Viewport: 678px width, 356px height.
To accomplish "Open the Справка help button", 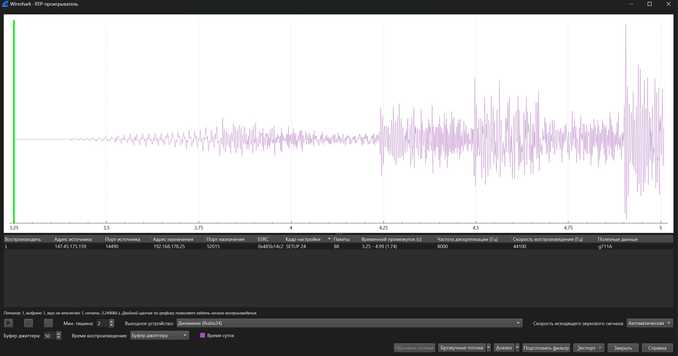I will [x=657, y=348].
